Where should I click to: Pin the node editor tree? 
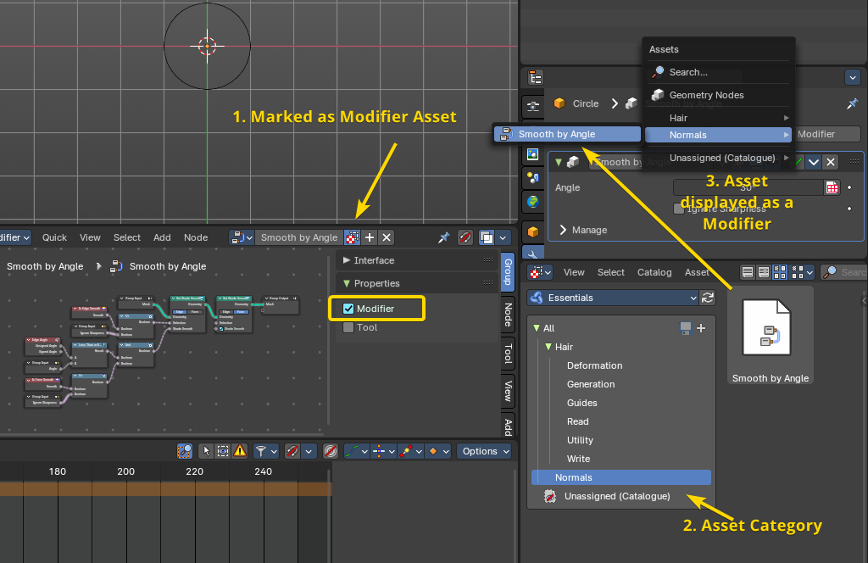pos(444,237)
